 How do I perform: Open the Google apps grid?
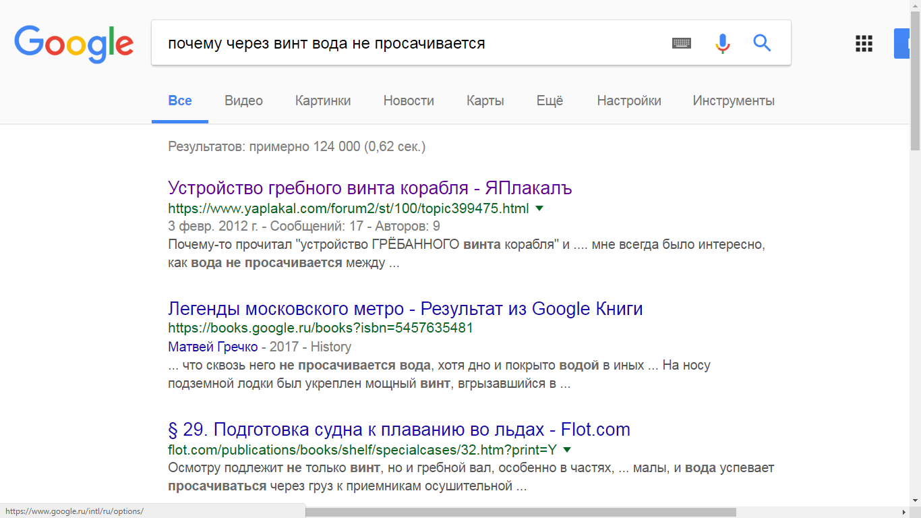point(864,43)
